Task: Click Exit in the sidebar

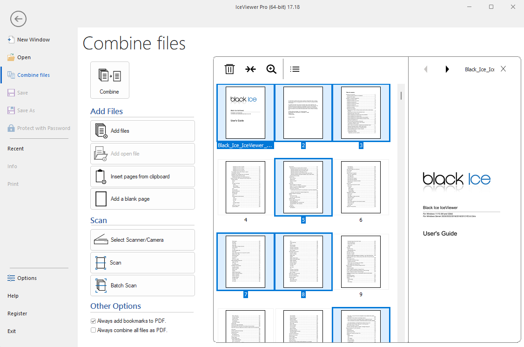Action: [x=12, y=331]
